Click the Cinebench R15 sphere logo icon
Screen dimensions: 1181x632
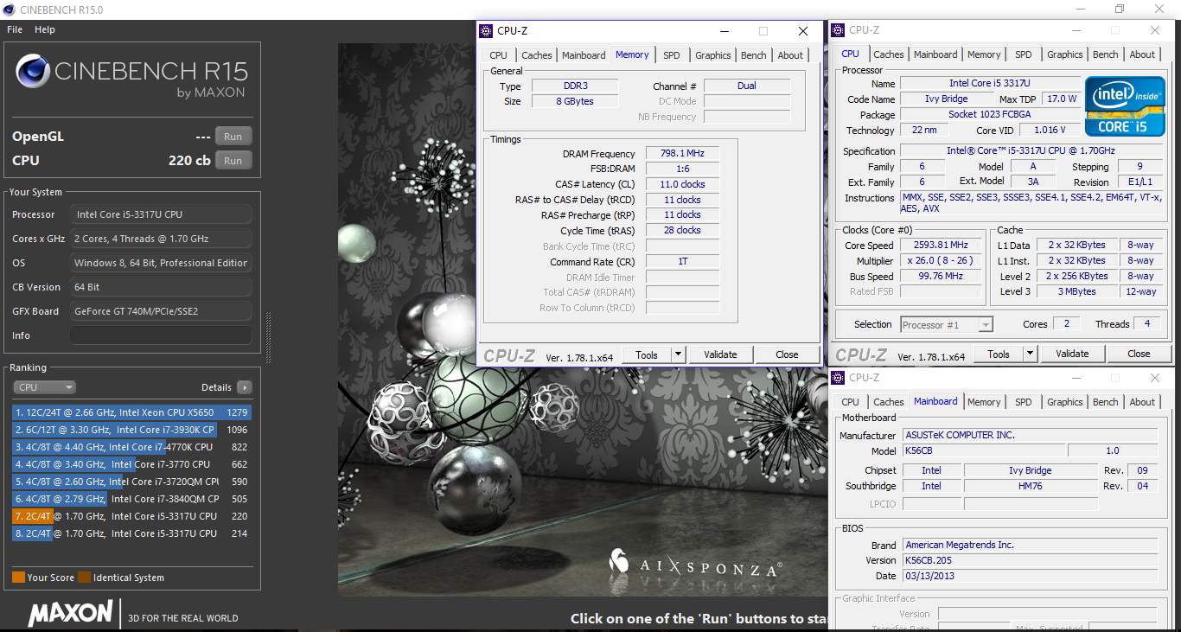coord(32,71)
